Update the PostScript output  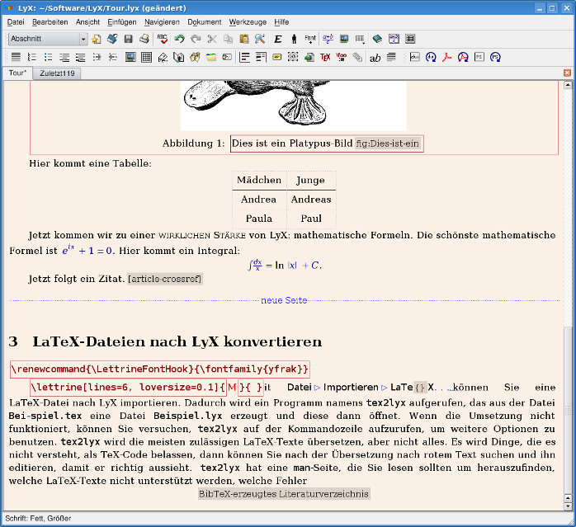(496, 57)
